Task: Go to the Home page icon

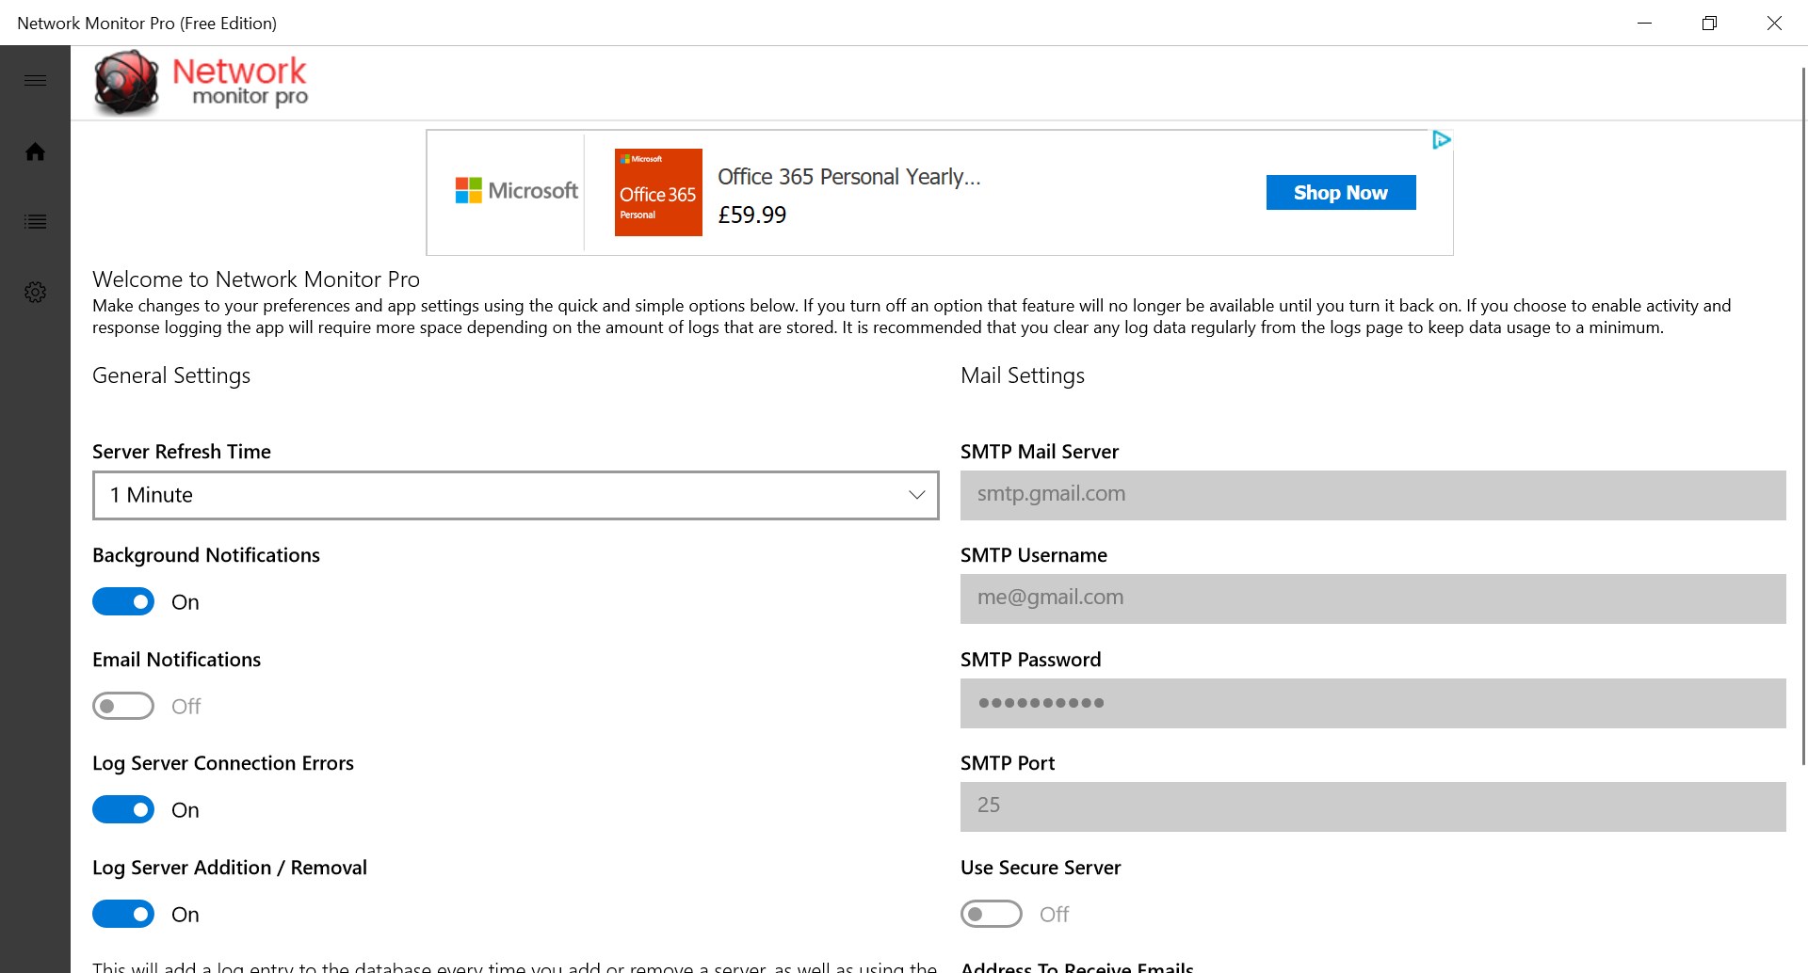Action: [x=35, y=152]
